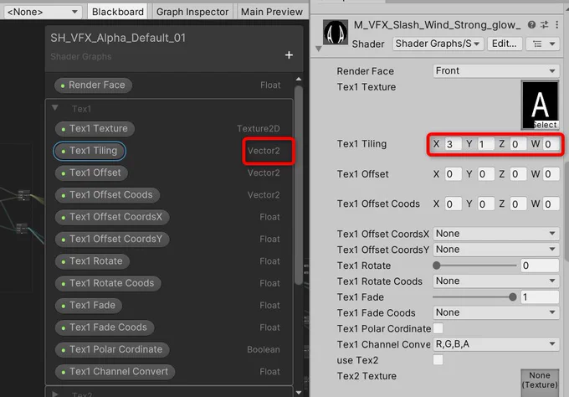Open the Tex1 Rotate Coods dropdown

point(495,281)
